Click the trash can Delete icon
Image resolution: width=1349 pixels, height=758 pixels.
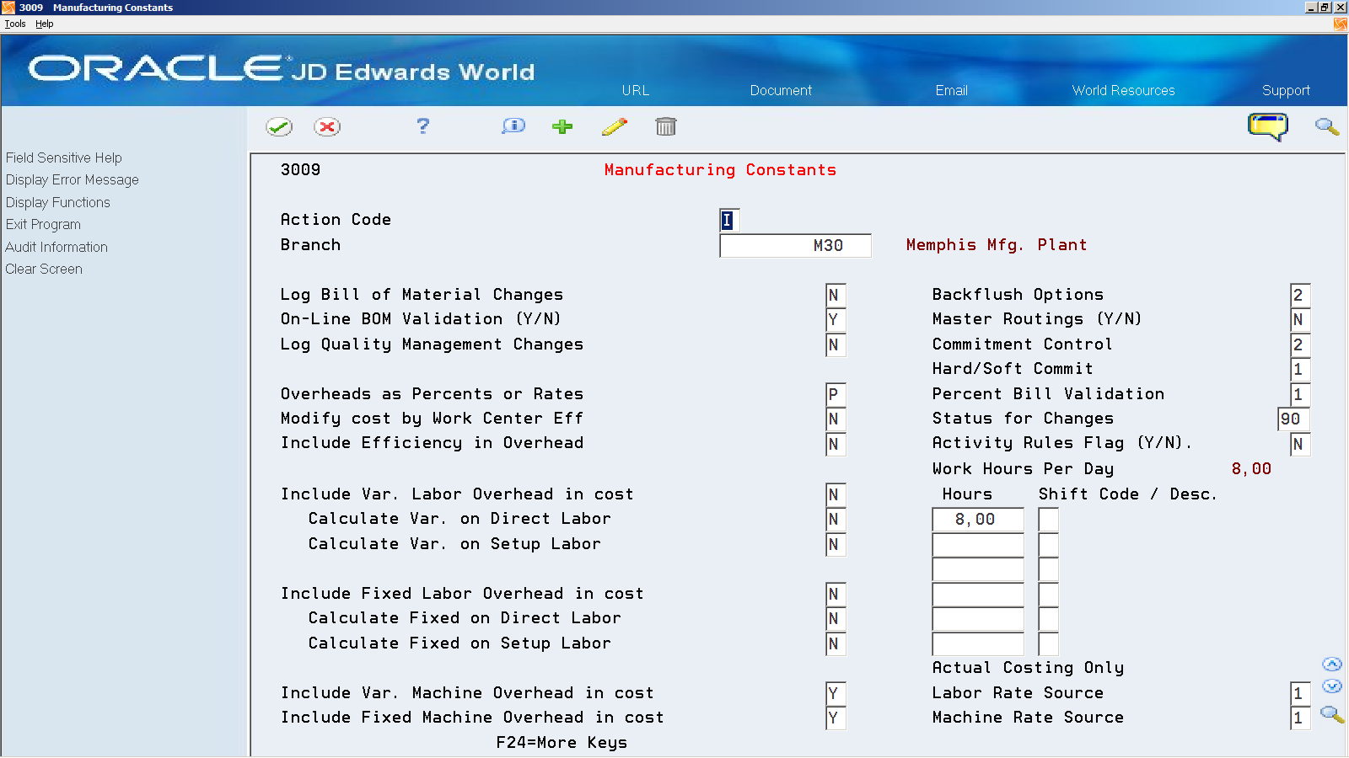[x=666, y=126]
